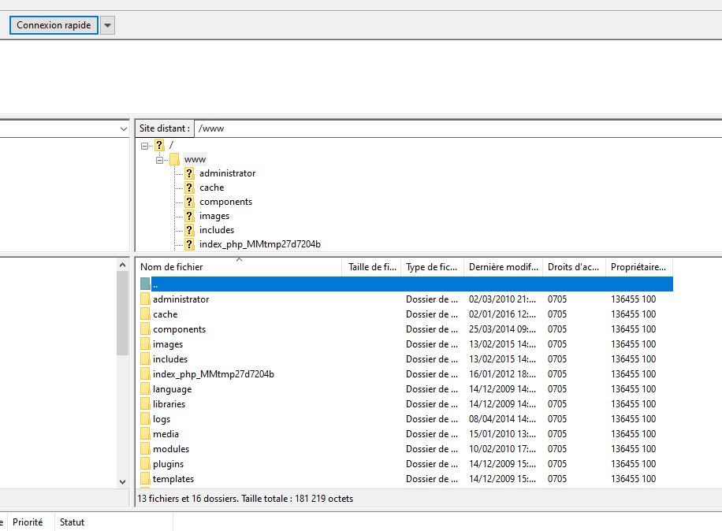Select the administrator question-mark folder icon in tree
This screenshot has width=722, height=531.
point(189,173)
